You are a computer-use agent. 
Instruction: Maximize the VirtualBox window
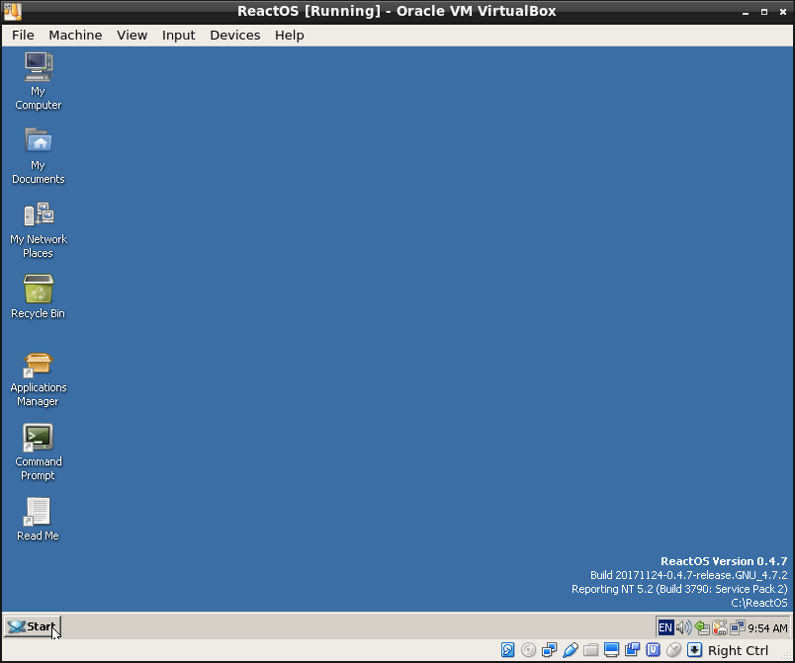[x=764, y=12]
